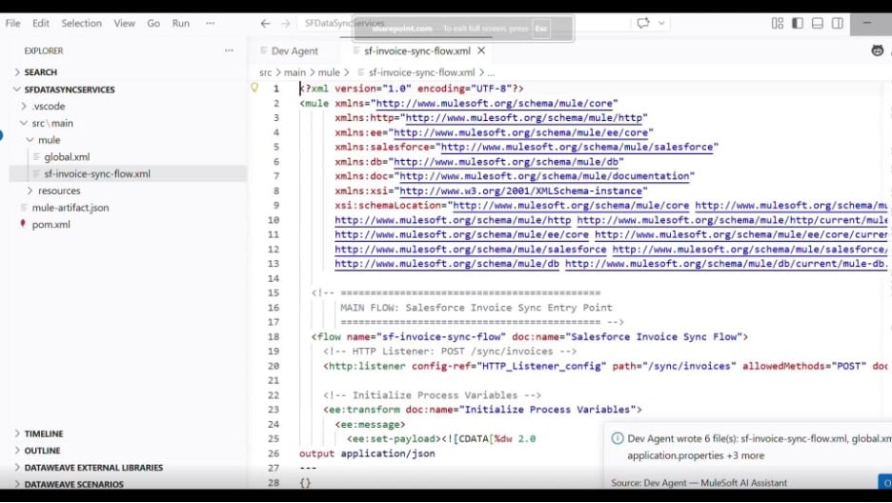Click the pom.xml Maven file icon
Viewport: 892px width, 503px height.
pyautogui.click(x=23, y=224)
